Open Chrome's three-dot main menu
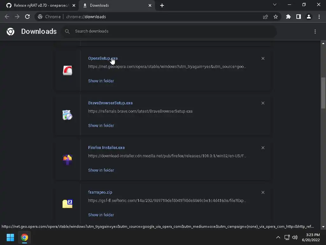This screenshot has height=245, width=326. [319, 17]
